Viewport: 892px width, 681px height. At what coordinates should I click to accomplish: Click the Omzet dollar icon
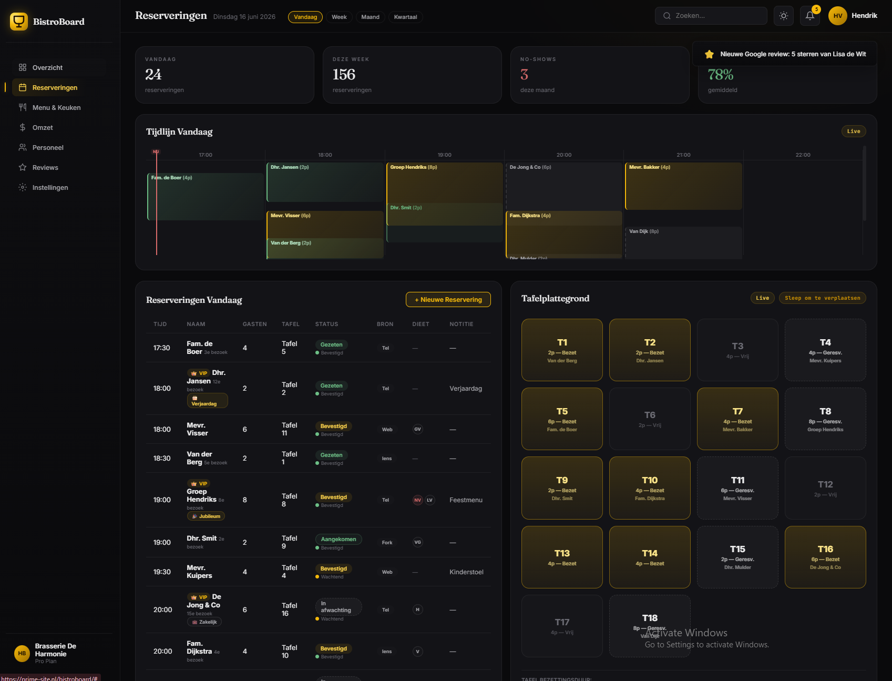(x=23, y=127)
